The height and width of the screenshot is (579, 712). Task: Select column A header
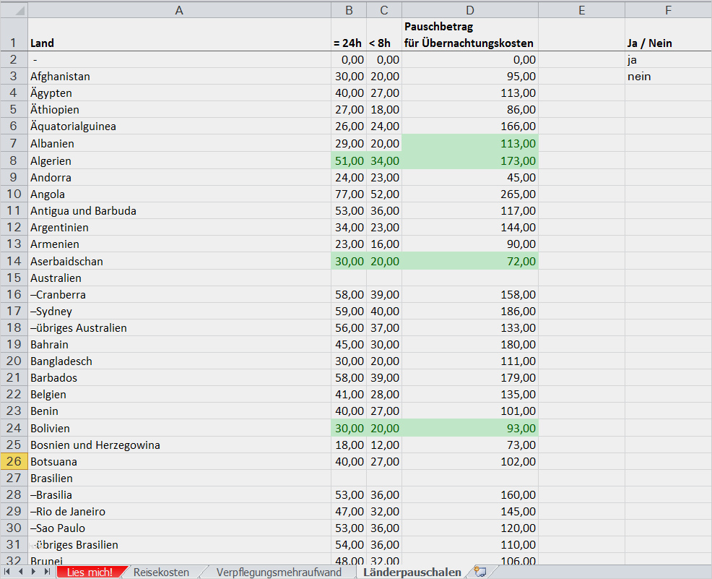(x=179, y=10)
